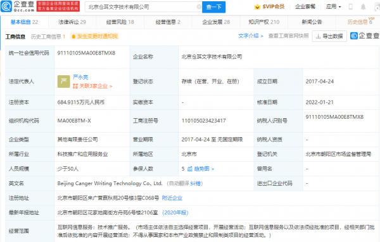The height and width of the screenshot is (242, 380).
Task: View 查看工商官网快照 link
Action: point(288,36)
